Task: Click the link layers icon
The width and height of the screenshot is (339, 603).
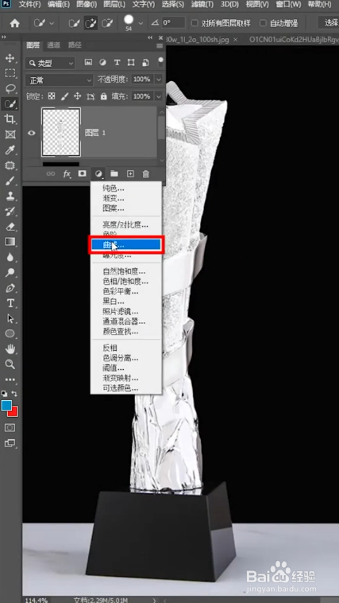Action: point(50,174)
